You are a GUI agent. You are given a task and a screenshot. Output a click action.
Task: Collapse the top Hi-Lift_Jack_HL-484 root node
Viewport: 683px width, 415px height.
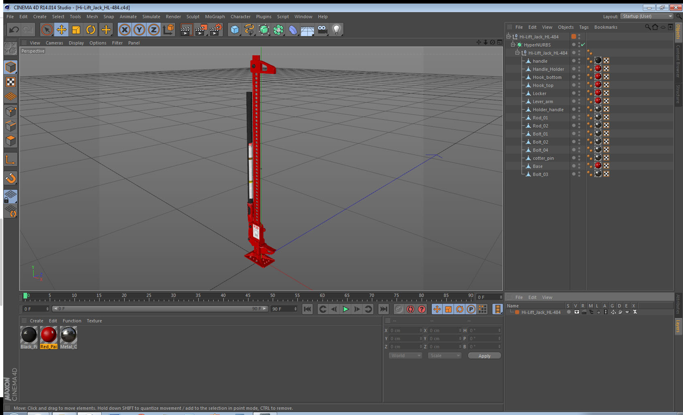tap(509, 36)
